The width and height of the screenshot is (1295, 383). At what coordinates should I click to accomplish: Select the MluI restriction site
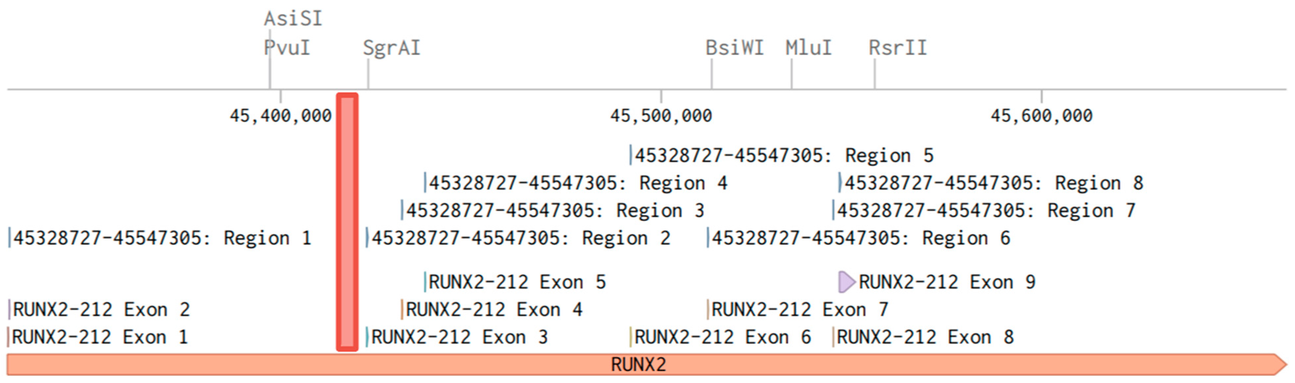pos(808,48)
